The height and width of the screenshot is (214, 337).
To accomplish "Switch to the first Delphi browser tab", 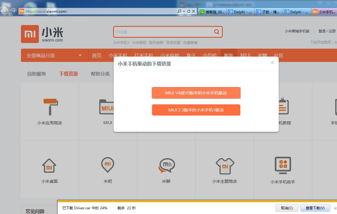I will [240, 12].
